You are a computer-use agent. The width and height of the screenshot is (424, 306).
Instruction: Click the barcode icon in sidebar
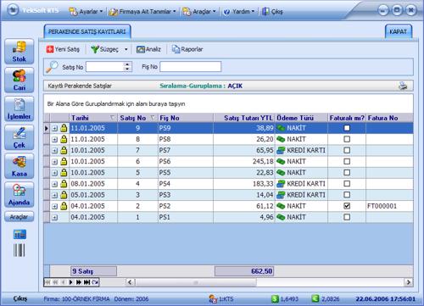(20, 250)
